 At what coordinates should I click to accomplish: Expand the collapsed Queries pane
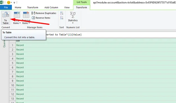tap(4, 43)
